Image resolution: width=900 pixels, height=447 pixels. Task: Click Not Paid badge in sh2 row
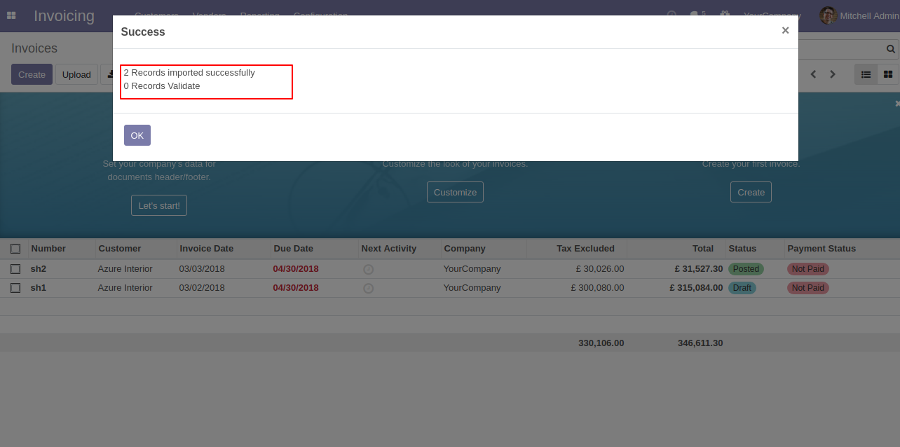click(x=808, y=269)
